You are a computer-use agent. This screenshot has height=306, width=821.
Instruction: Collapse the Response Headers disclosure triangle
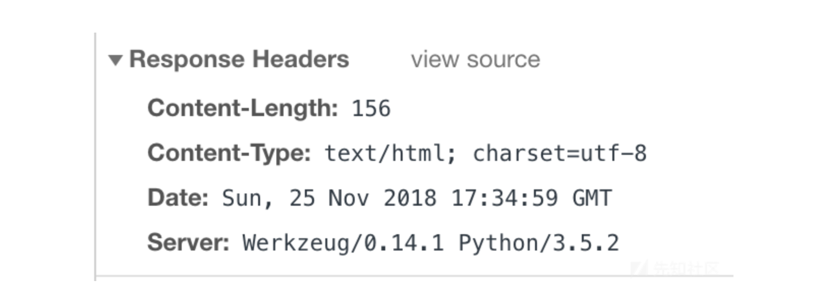coord(116,61)
